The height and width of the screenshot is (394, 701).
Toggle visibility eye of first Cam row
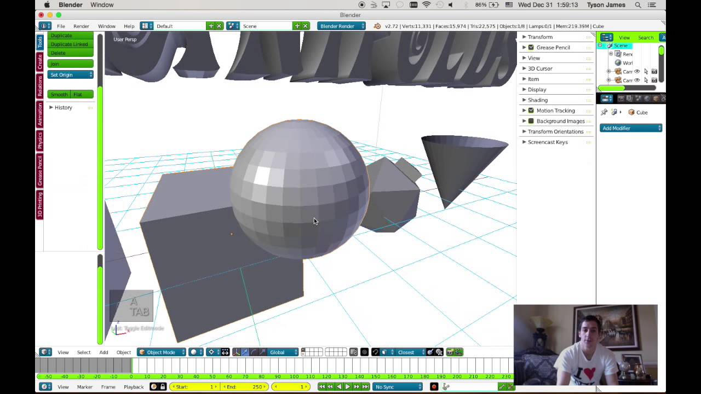[637, 72]
